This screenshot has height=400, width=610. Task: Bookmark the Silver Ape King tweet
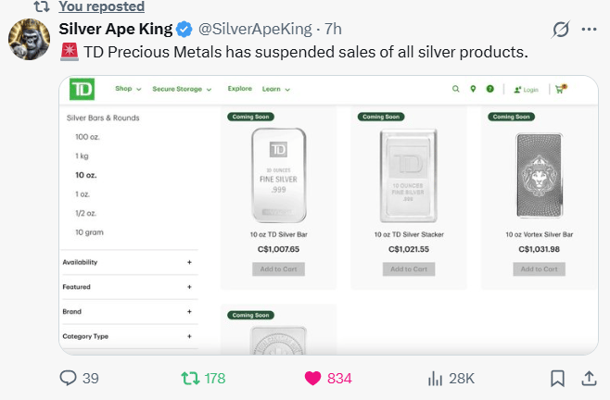558,378
